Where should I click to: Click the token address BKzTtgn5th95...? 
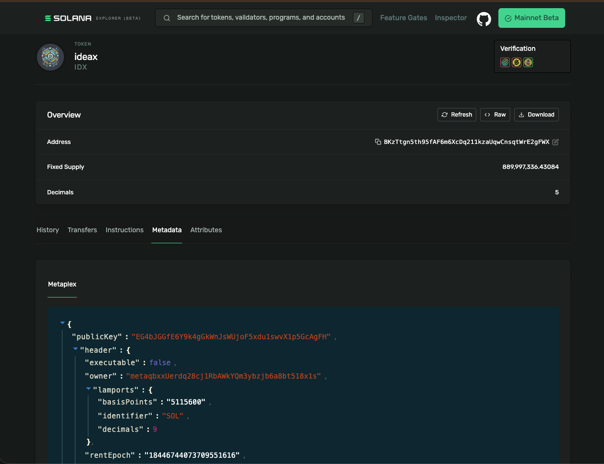click(x=467, y=142)
